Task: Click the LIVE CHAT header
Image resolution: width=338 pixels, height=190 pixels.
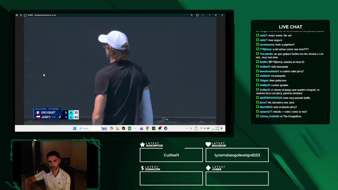Action: [x=290, y=27]
